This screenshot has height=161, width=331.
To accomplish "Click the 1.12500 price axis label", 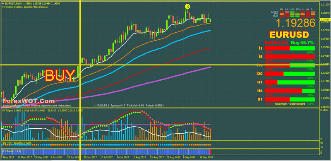I will [325, 73].
